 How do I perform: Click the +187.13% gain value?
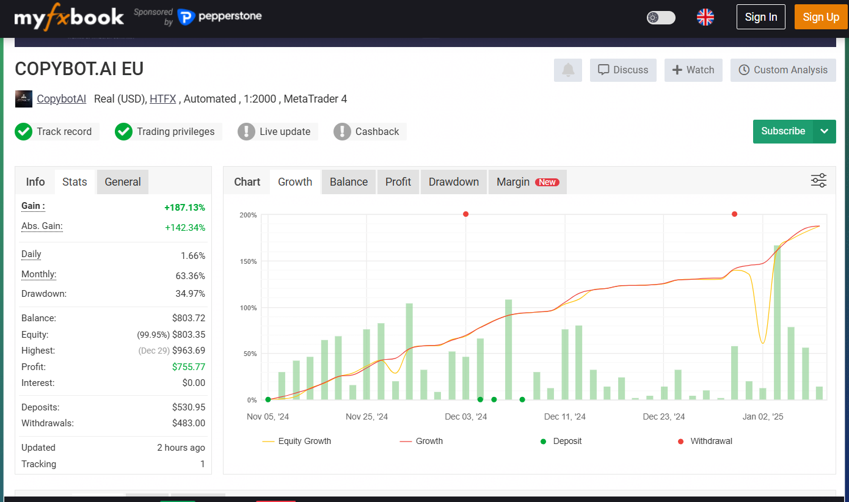tap(184, 208)
